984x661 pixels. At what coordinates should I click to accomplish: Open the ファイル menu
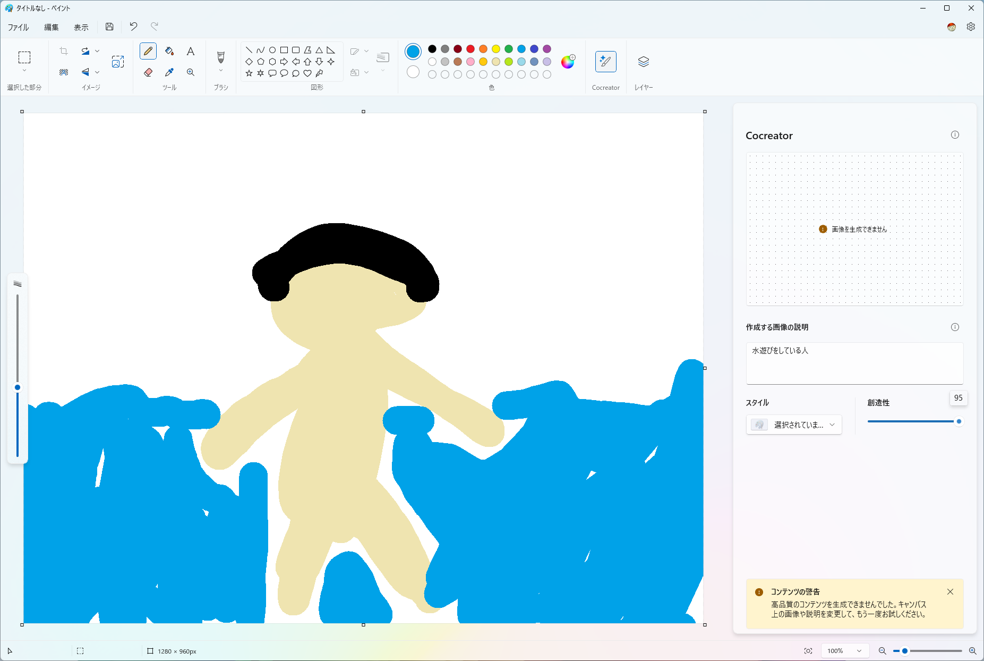point(18,27)
